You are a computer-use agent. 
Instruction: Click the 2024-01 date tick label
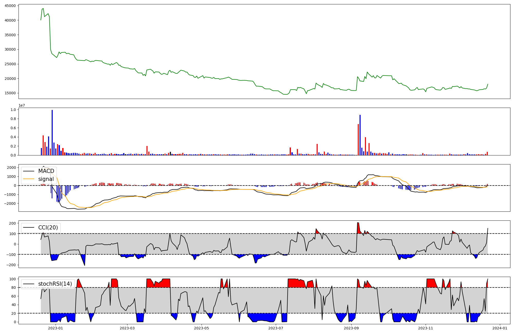pos(500,328)
